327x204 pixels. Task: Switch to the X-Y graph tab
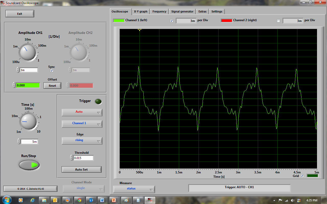(x=141, y=11)
